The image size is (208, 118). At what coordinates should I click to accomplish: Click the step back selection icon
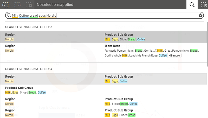point(5,4)
